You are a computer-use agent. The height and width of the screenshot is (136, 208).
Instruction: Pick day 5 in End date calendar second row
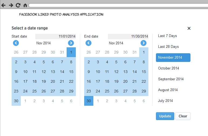coord(116,62)
